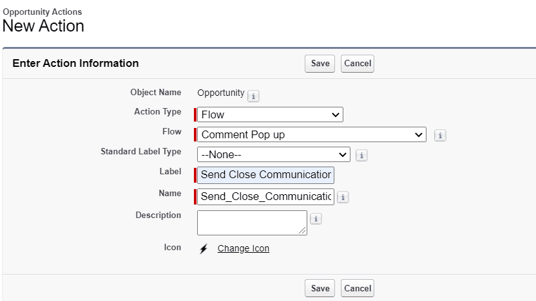Click info icon next to Object Name Opportunity
The height and width of the screenshot is (301, 536).
(253, 96)
